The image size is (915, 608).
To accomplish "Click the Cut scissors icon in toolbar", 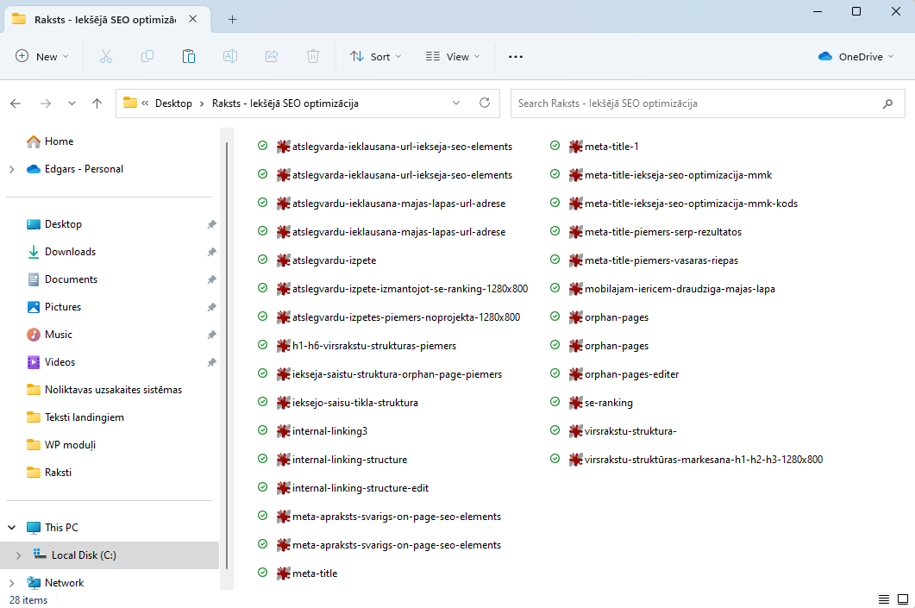I will 106,56.
